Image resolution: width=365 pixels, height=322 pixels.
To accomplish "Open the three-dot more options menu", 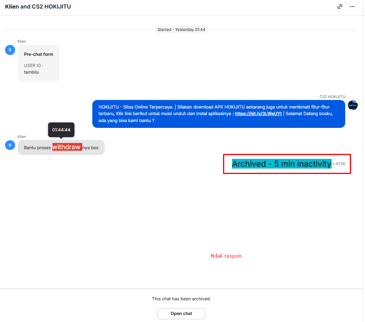I will pos(352,7).
